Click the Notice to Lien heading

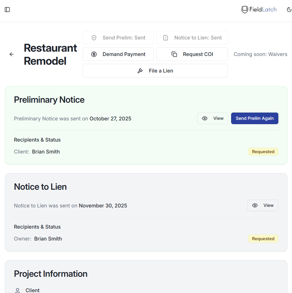pyautogui.click(x=40, y=187)
